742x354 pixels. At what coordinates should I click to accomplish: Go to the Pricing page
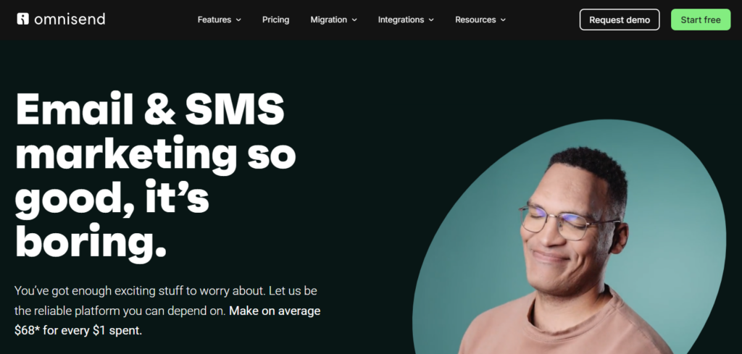[x=276, y=20]
